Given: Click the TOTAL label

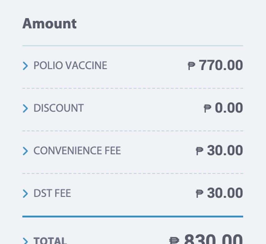Looking at the screenshot, I should coord(50,241).
